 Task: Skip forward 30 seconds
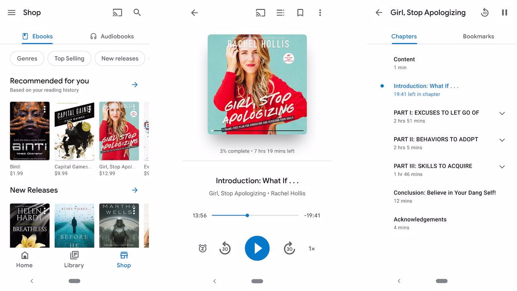tap(289, 248)
